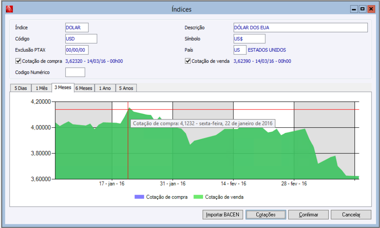Open the 6 Meses tab
The image size is (380, 228).
84,88
